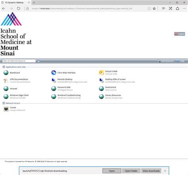Open the WindowsTroubleshooting globe icon
The width and height of the screenshot is (188, 175).
[54, 96]
